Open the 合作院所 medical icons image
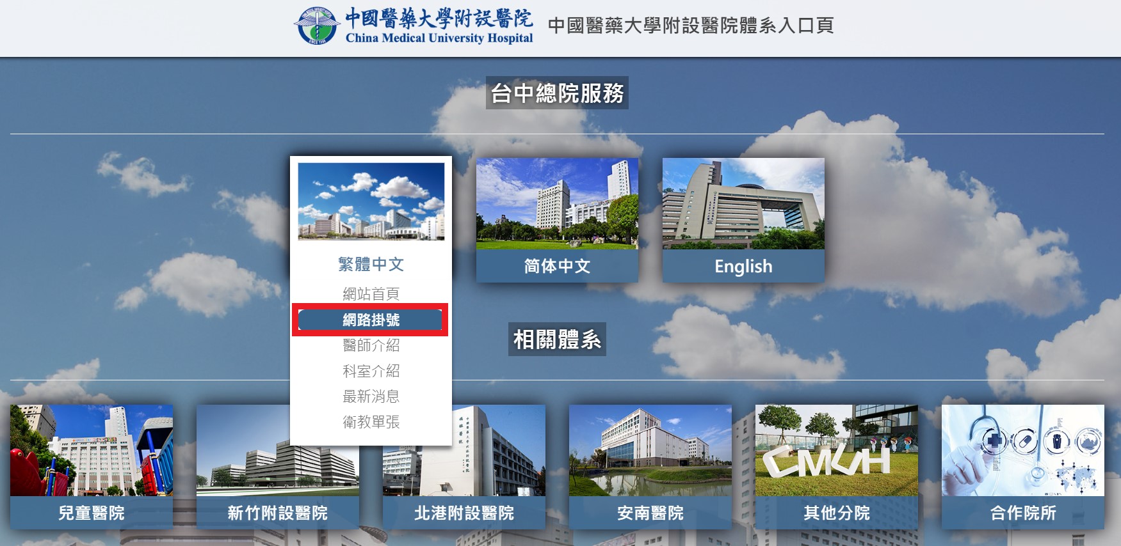The image size is (1121, 546). [x=1023, y=450]
